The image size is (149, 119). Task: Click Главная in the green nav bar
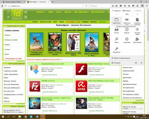[35, 22]
